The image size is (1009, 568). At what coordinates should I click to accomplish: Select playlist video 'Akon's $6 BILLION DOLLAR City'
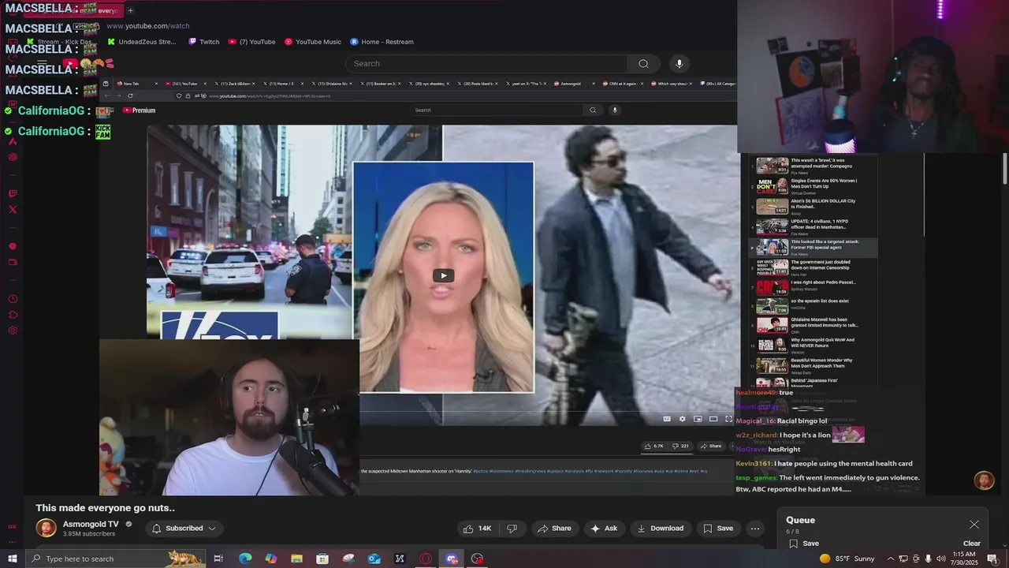[812, 206]
